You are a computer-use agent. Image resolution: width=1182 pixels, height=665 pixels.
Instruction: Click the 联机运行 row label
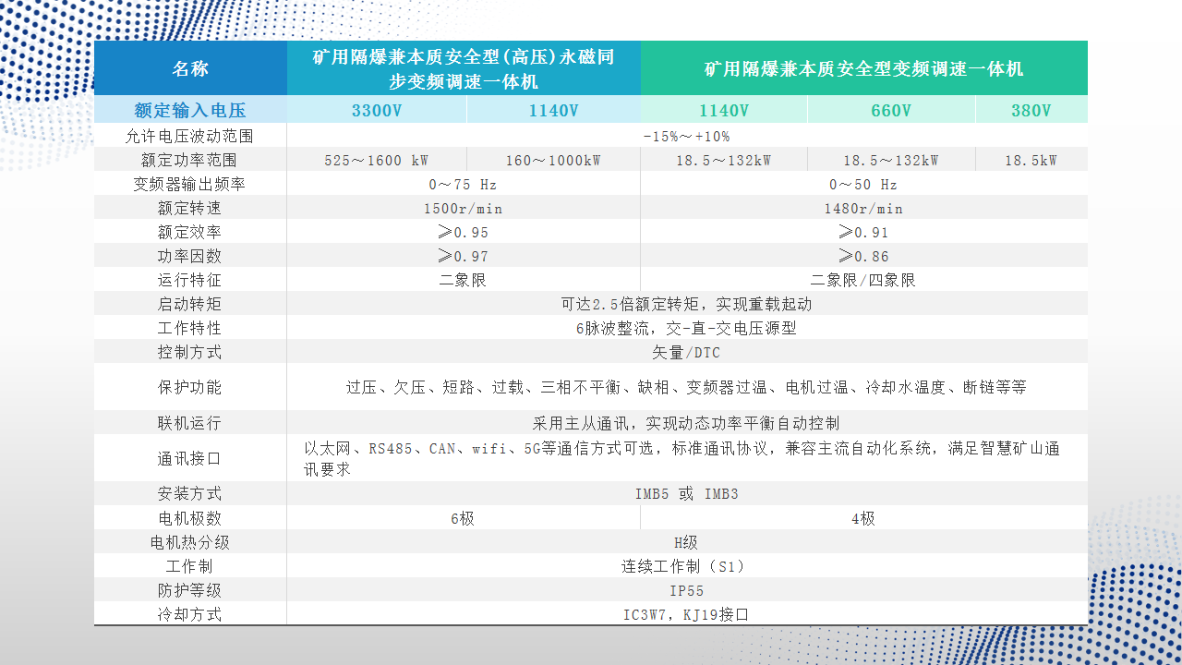[189, 423]
